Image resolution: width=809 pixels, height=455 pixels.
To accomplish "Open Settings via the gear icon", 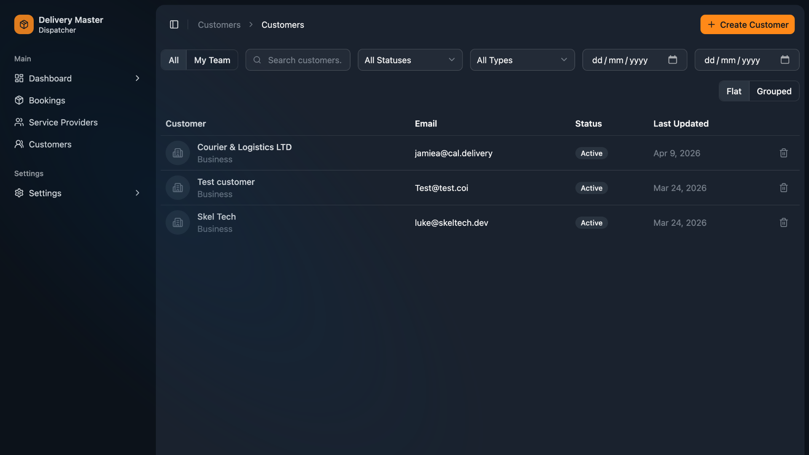I will click(x=19, y=193).
